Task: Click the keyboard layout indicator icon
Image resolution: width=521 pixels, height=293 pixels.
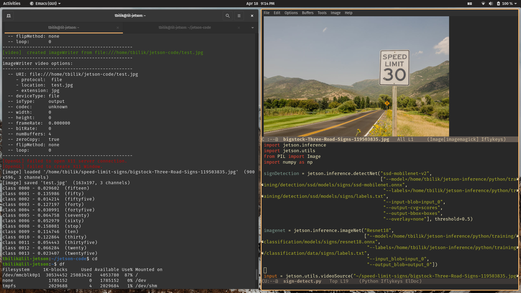Action: 470,4
